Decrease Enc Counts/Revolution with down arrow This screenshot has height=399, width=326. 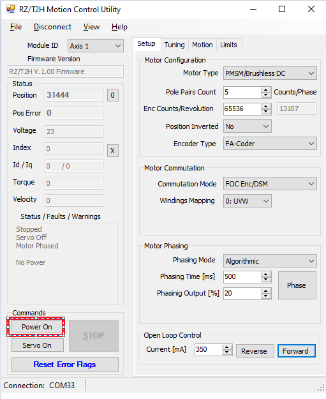tap(266, 112)
